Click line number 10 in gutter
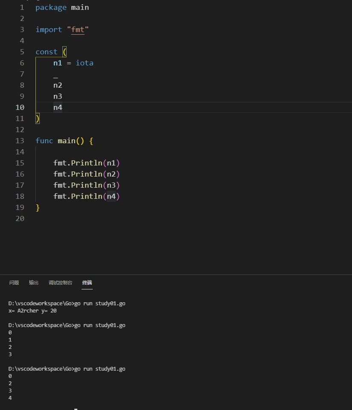The width and height of the screenshot is (352, 410). point(20,107)
